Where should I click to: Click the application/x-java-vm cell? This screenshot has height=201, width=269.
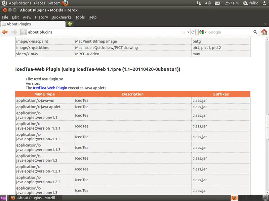[x=45, y=100]
